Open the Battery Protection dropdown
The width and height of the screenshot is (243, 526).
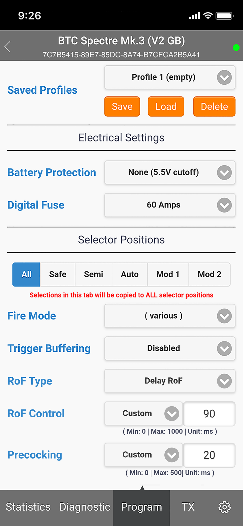tap(170, 173)
